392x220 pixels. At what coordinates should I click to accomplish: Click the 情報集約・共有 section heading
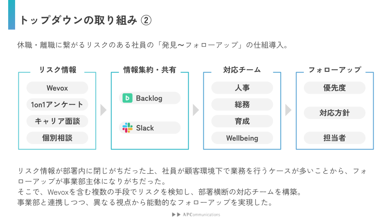click(x=149, y=70)
